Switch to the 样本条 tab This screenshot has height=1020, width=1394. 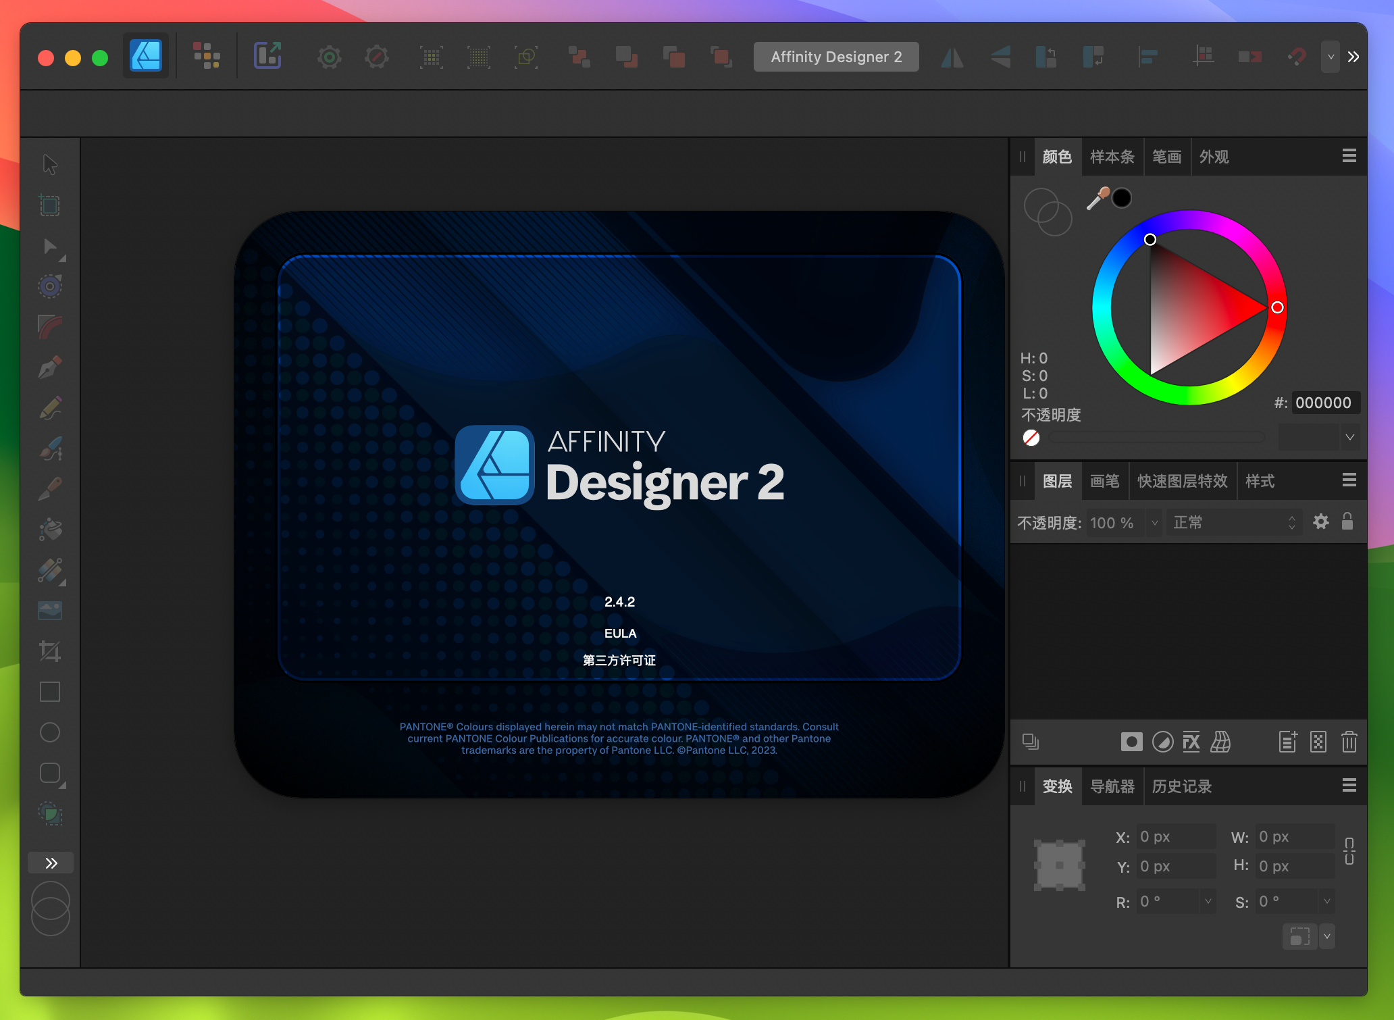click(1112, 157)
